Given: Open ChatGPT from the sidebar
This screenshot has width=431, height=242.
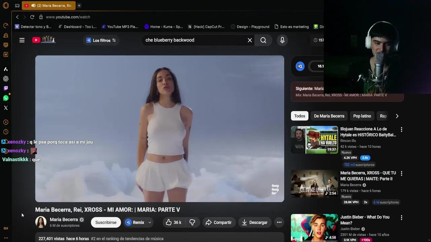Looking at the screenshot, I should point(6,79).
